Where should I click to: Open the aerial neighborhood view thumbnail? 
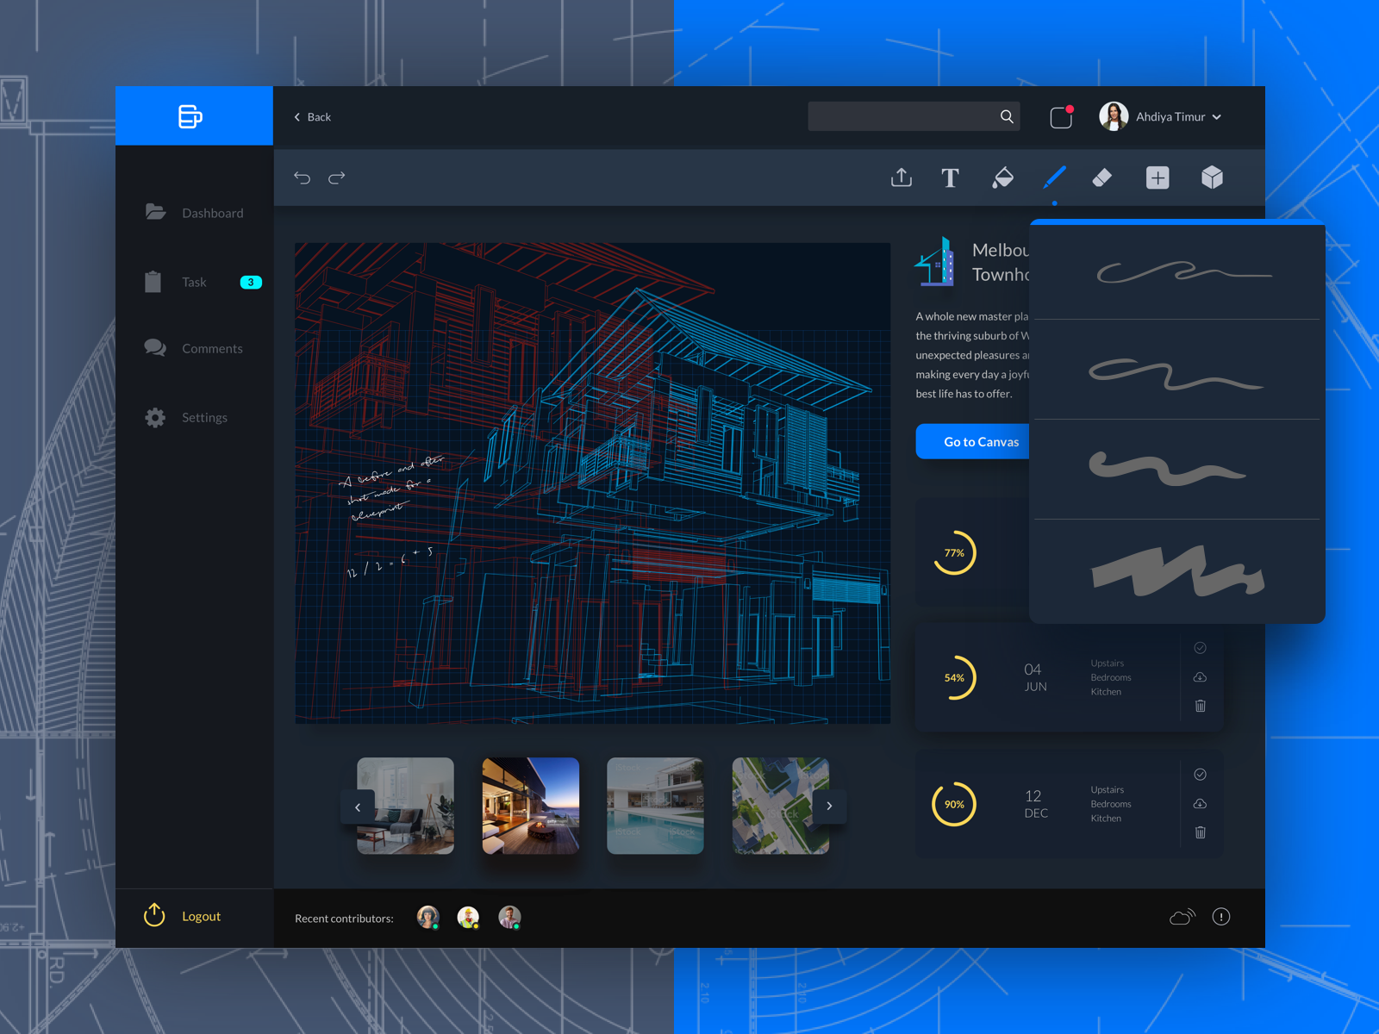pyautogui.click(x=780, y=806)
